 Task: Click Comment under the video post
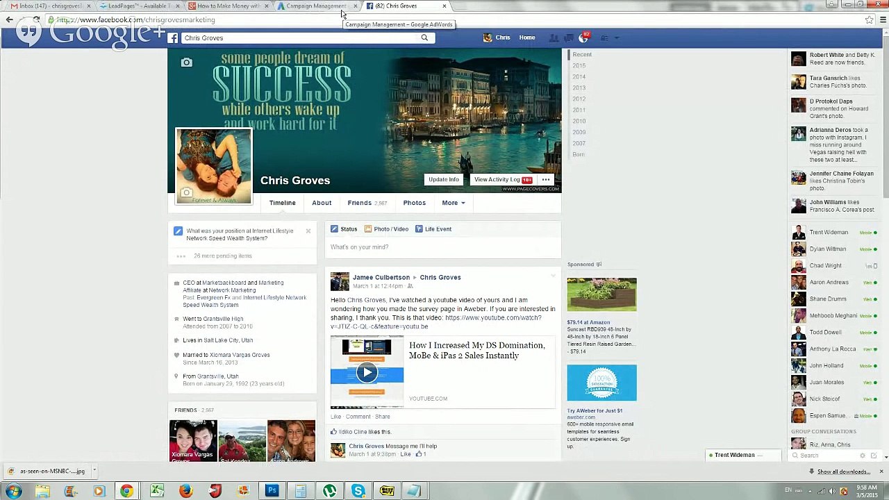[x=358, y=417]
